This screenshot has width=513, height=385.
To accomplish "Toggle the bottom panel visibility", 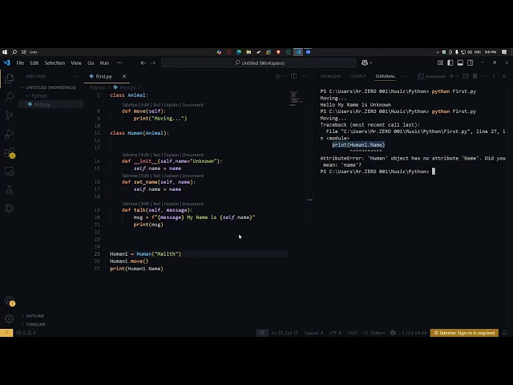I will click(x=460, y=63).
